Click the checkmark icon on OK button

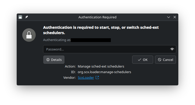140,60
